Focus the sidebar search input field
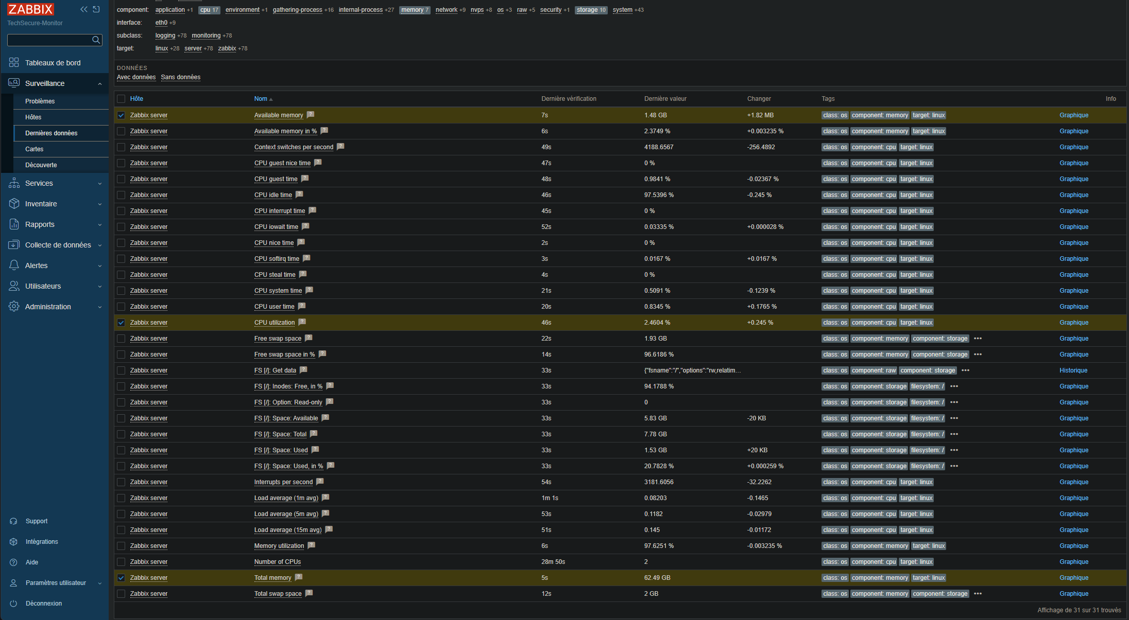The width and height of the screenshot is (1129, 620). click(x=49, y=40)
